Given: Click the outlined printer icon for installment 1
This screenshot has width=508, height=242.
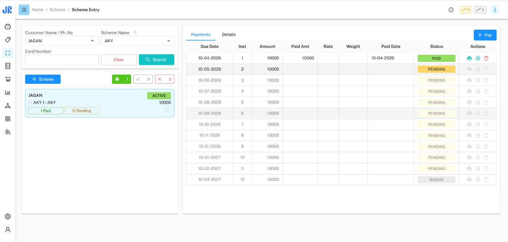Looking at the screenshot, I should point(478,58).
